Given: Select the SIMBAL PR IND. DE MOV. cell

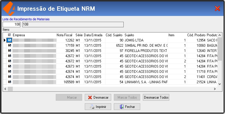Looking at the screenshot, I should [146, 46].
